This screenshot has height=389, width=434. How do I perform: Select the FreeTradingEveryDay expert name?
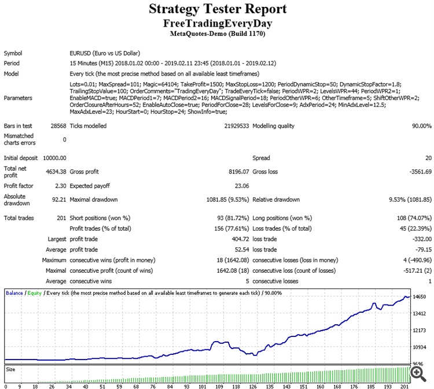(218, 24)
